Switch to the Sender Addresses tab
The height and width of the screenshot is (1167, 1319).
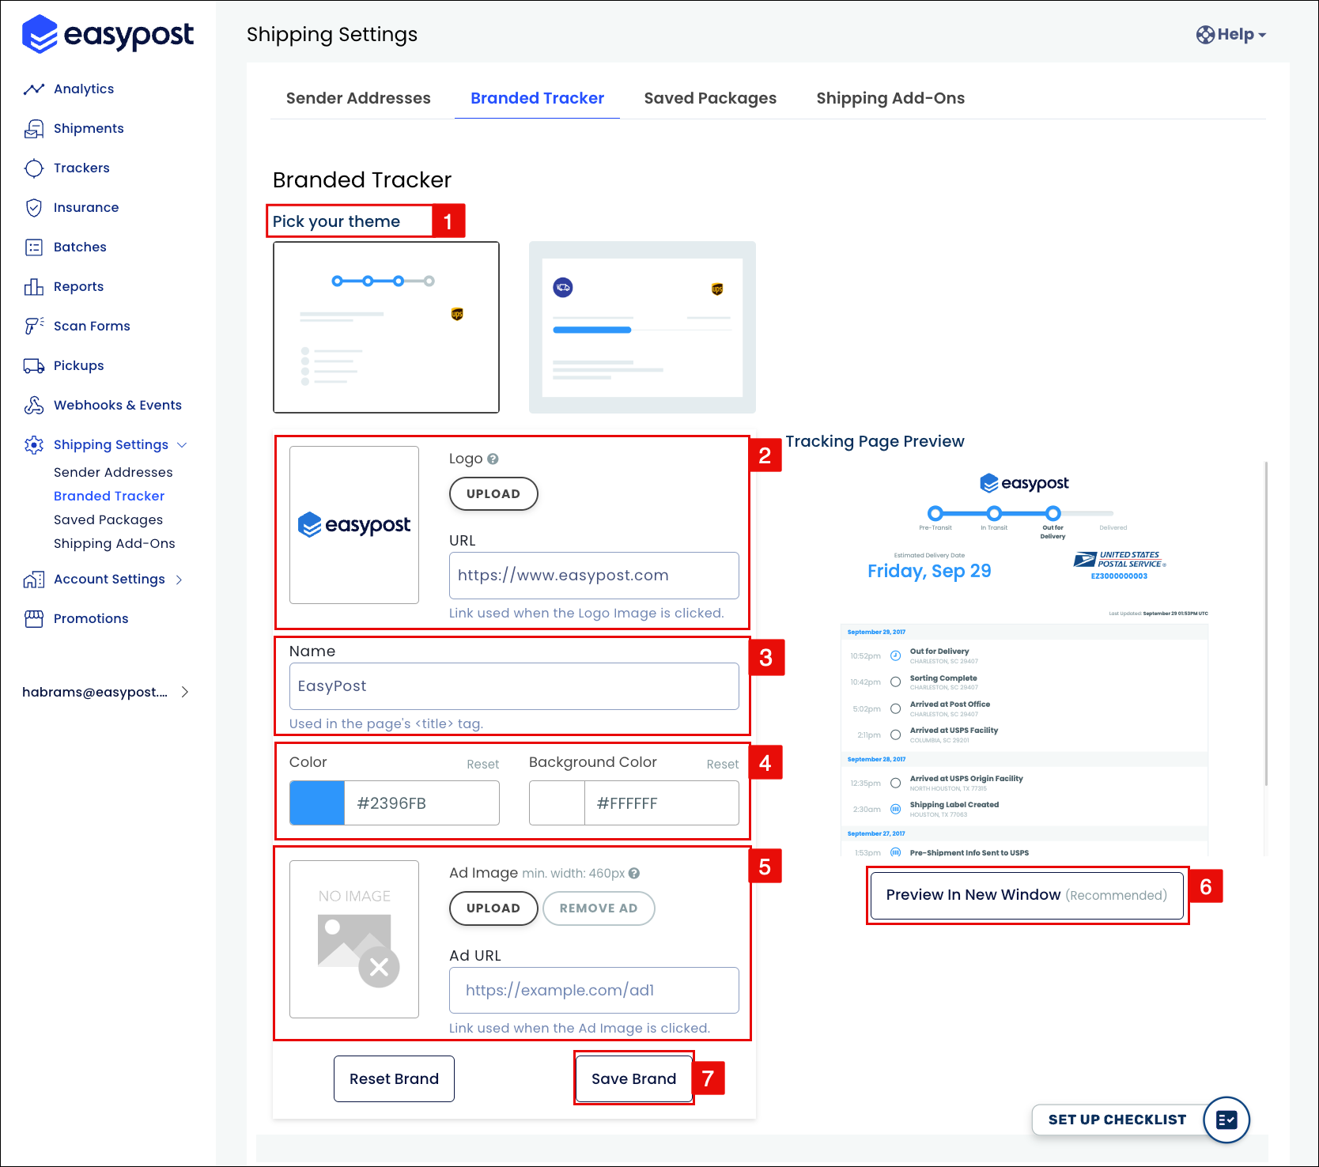point(358,98)
